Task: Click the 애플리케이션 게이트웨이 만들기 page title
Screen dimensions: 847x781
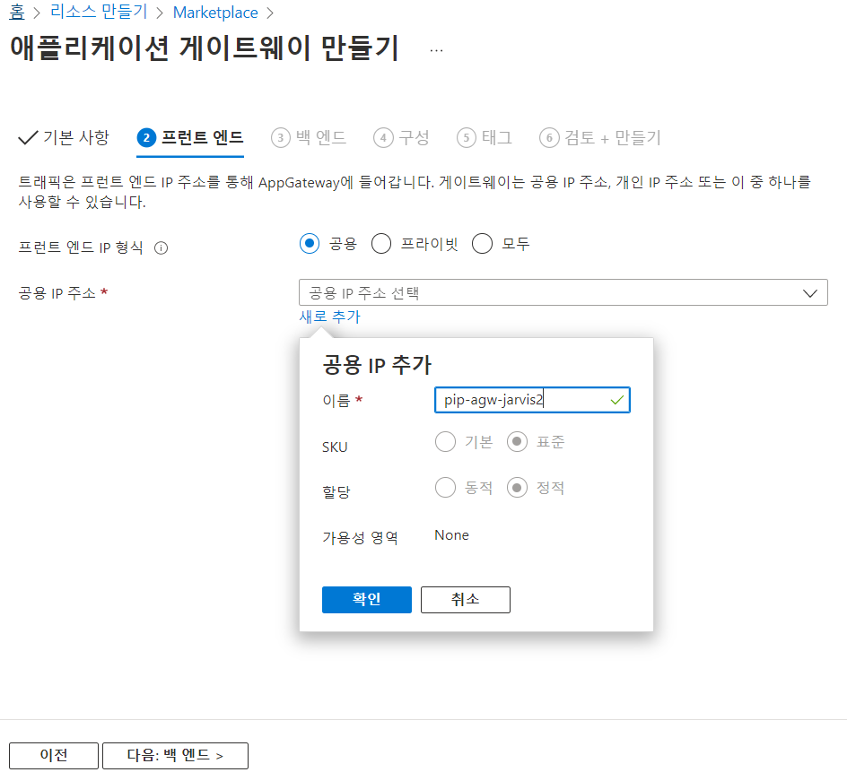Action: point(205,48)
